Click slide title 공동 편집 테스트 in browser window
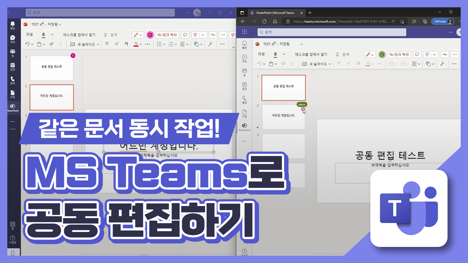Viewport: 468px width, 263px height. pos(390,156)
